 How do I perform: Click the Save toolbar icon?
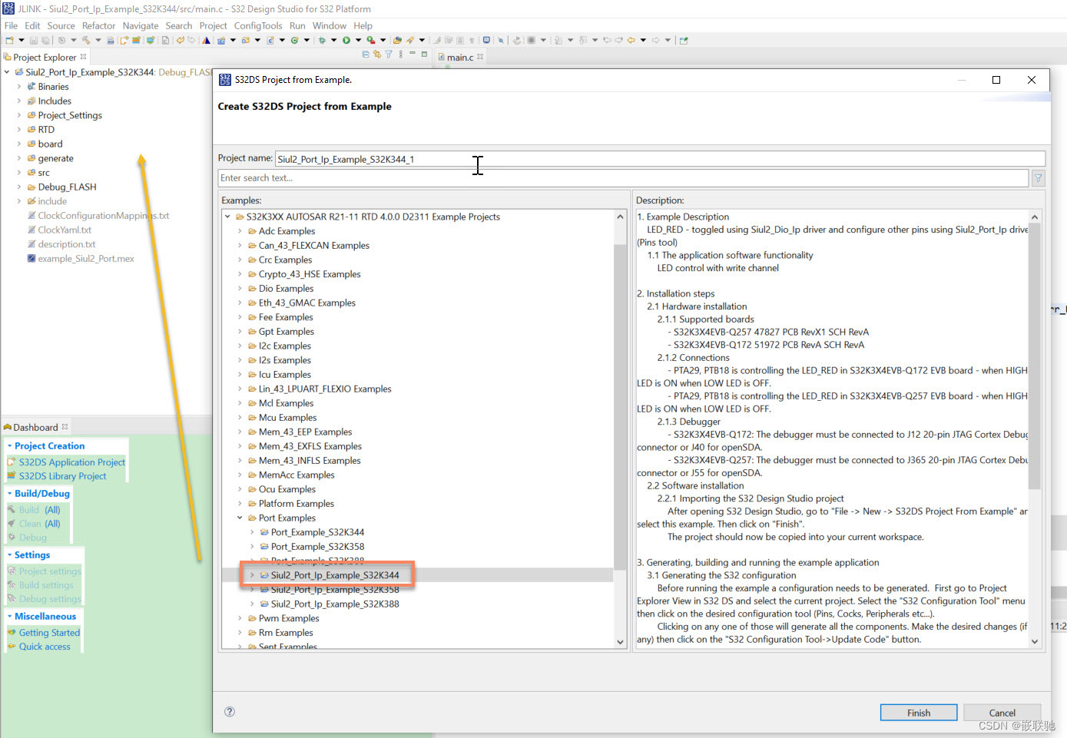pos(34,40)
